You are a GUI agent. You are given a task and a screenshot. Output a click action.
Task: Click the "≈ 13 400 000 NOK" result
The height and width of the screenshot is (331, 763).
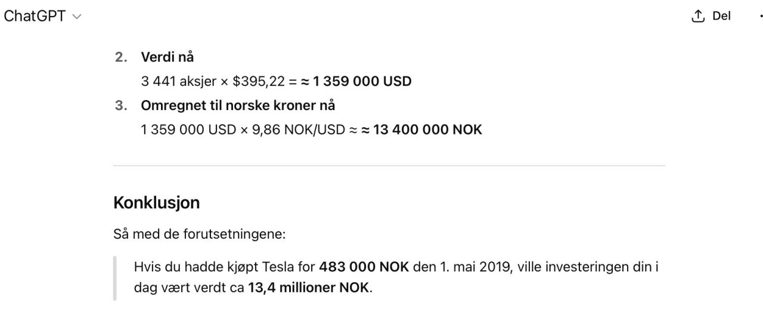pyautogui.click(x=421, y=129)
